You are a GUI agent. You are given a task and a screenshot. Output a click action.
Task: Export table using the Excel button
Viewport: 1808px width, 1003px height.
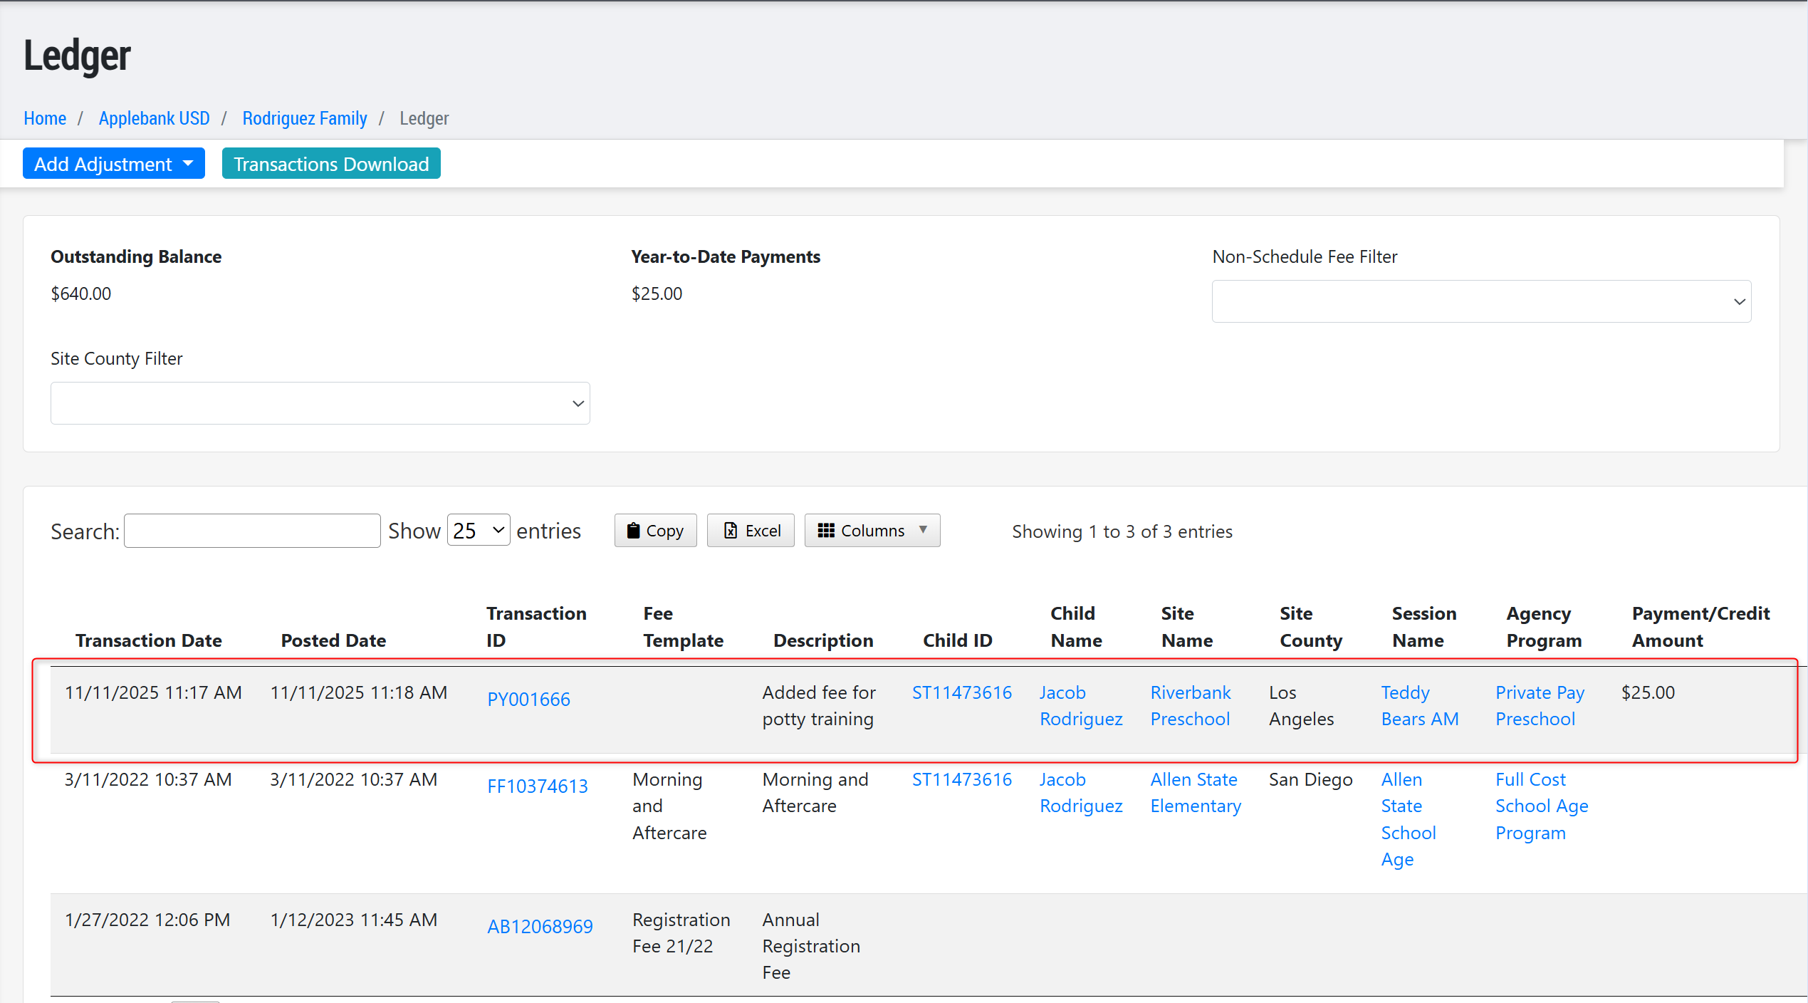751,531
